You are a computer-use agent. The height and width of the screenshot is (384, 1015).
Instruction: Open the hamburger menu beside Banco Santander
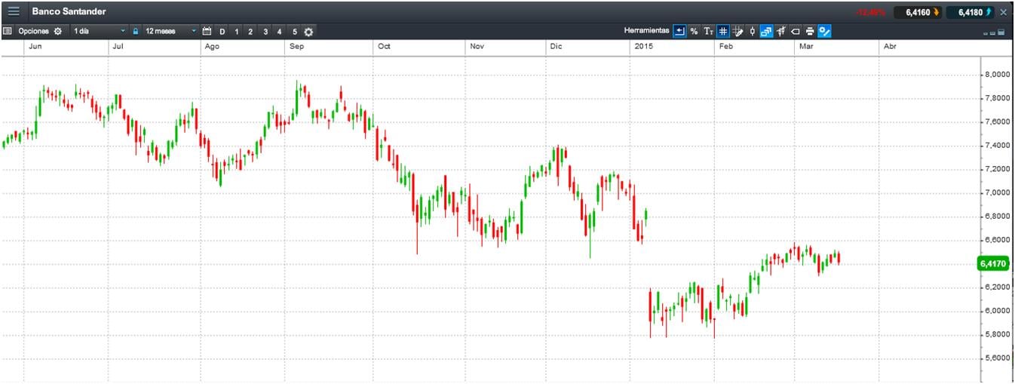tap(14, 11)
